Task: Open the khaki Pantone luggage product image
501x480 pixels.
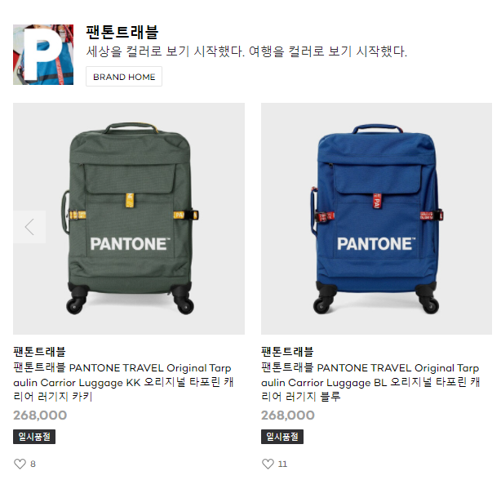Action: [x=129, y=219]
